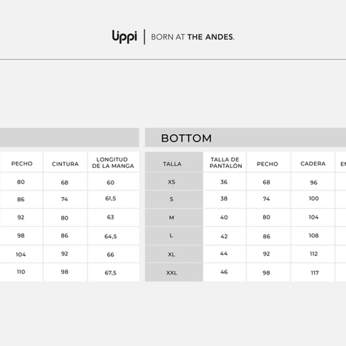This screenshot has height=346, width=346.
Task: Click the 61,5 sleeve length cell
Action: point(111,199)
